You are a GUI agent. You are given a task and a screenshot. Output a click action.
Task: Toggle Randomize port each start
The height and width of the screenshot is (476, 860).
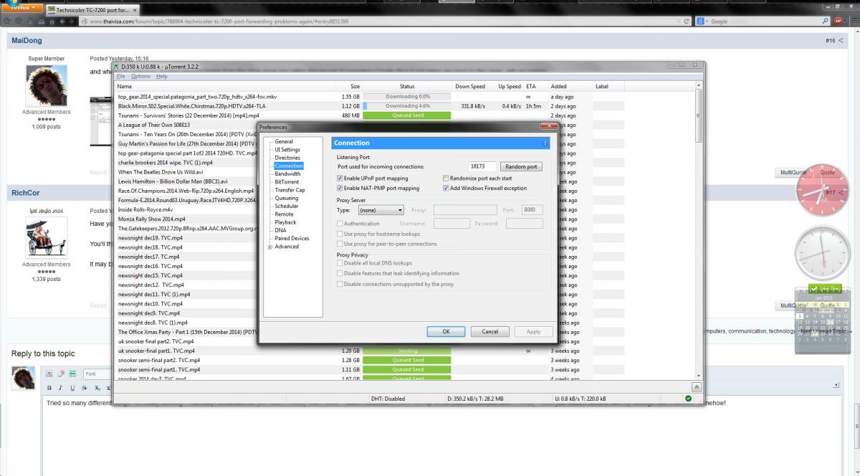pos(445,178)
